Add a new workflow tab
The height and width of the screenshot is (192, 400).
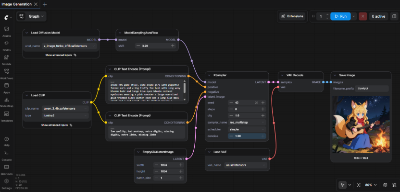(45, 4)
